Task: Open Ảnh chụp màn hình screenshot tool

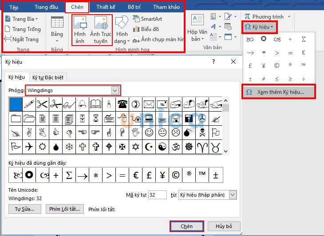Action: click(158, 39)
